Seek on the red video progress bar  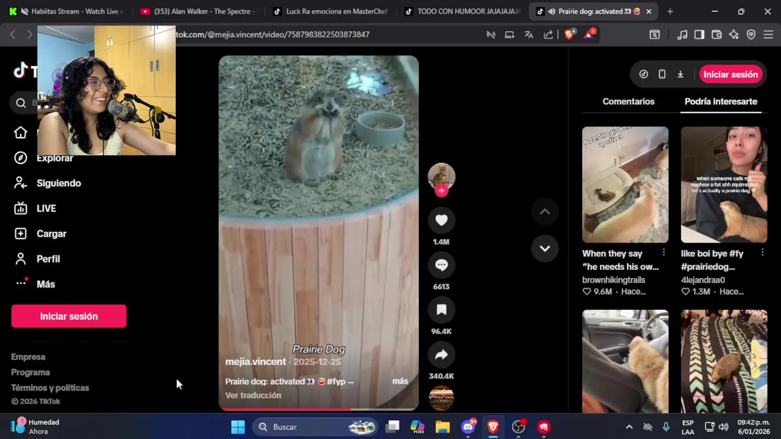click(319, 409)
